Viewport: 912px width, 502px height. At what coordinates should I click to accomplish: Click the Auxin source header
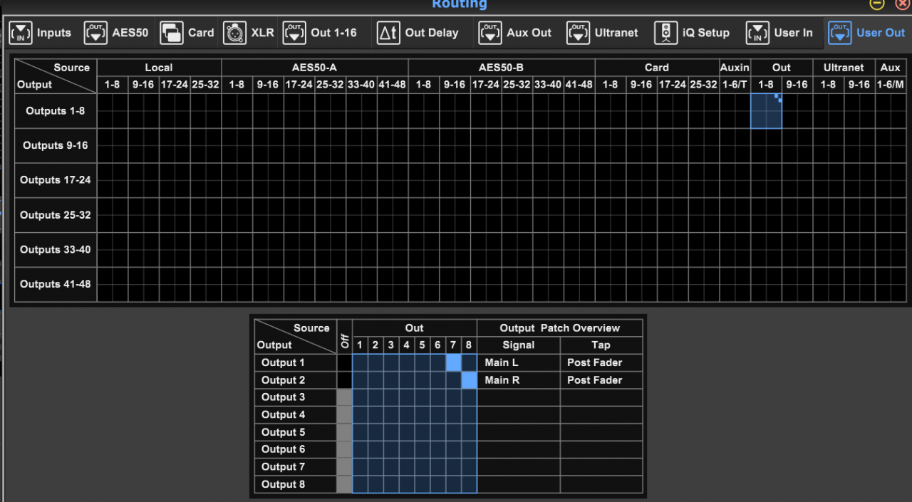coord(735,68)
